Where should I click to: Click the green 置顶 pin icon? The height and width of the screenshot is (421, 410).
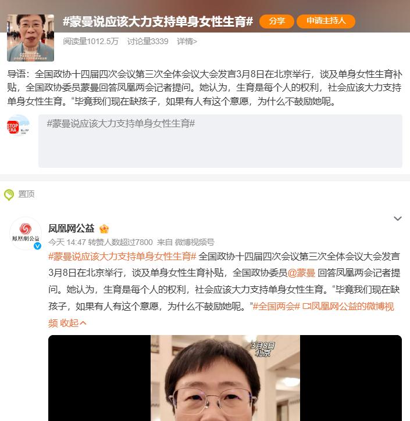9,195
